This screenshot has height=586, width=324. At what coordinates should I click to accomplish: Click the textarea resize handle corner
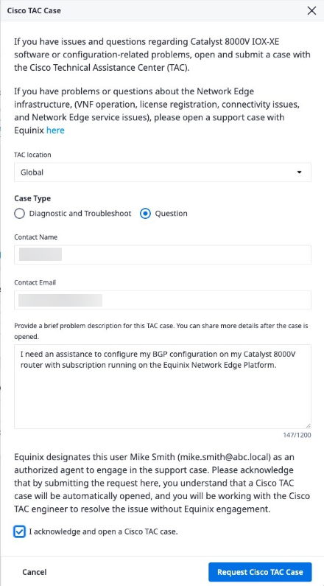(309, 425)
